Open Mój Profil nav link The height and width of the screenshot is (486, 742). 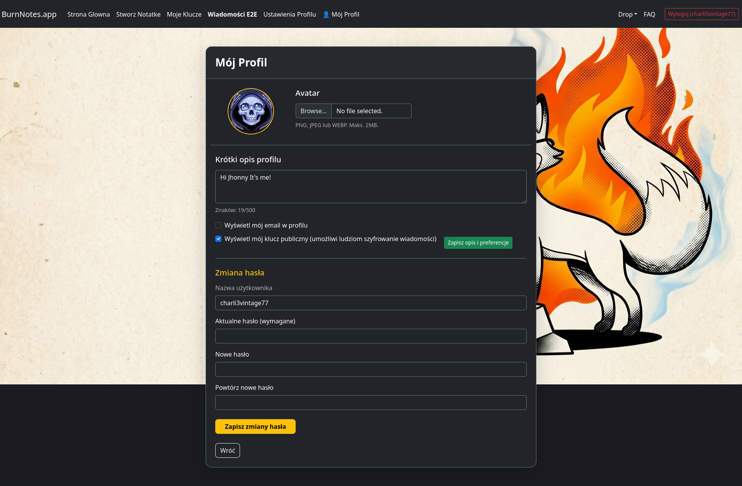coord(341,14)
